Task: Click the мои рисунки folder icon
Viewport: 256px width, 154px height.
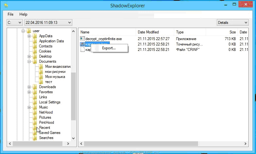Action: coord(41,72)
